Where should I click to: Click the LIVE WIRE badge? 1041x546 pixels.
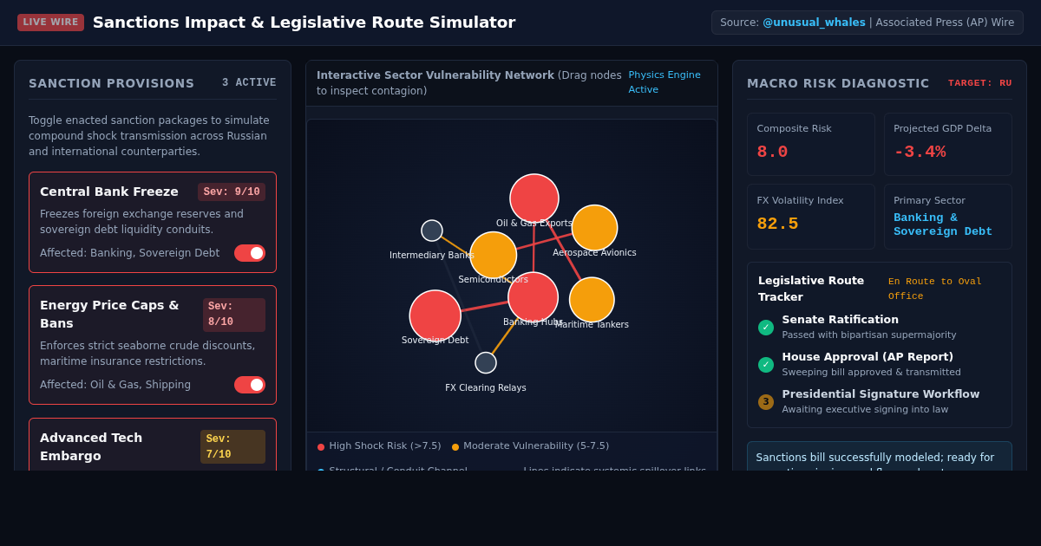[x=50, y=23]
